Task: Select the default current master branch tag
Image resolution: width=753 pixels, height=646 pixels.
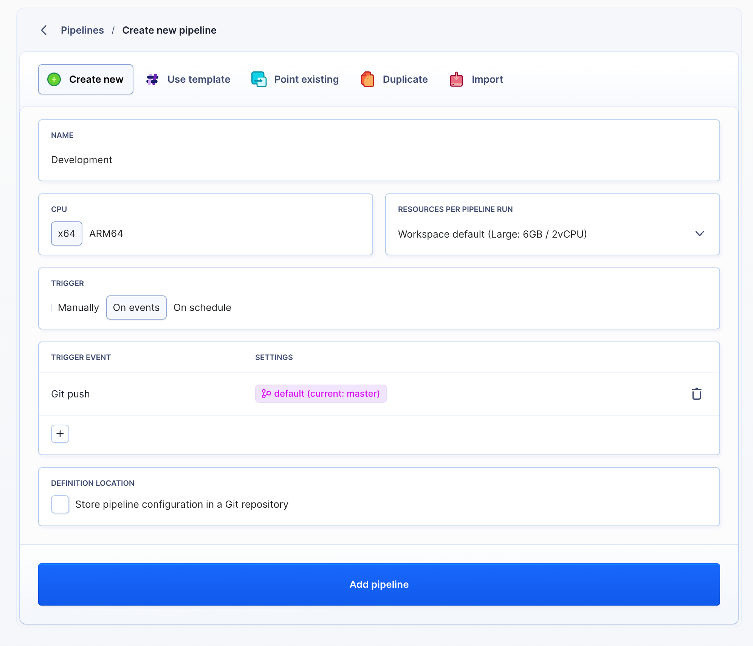Action: pyautogui.click(x=321, y=393)
